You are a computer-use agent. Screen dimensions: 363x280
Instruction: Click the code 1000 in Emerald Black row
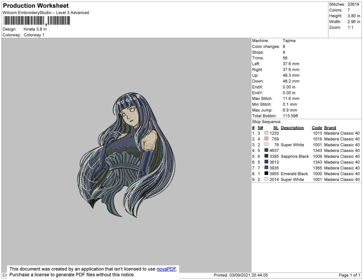click(317, 174)
